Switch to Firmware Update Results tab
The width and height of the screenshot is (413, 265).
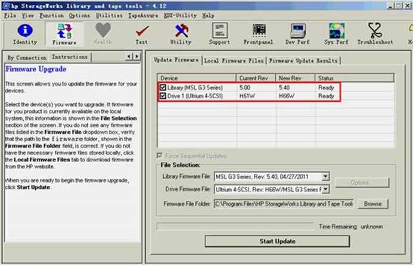[x=303, y=61]
